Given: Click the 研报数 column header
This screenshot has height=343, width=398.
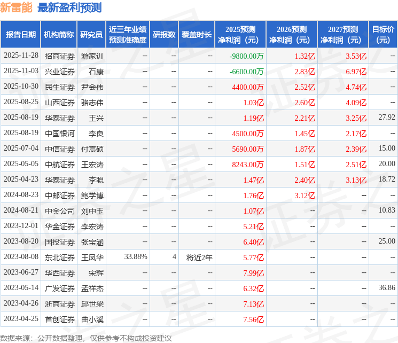Looking at the screenshot, I should pos(164,35).
